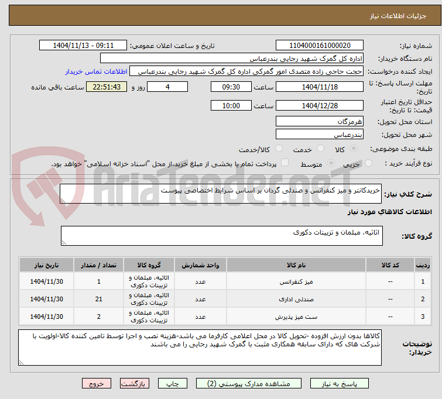Click quantity 1 in میز کنفرانس row
Image resolution: width=442 pixels, height=399 pixels.
pos(99,282)
